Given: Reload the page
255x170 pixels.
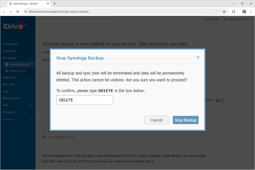Looking at the screenshot, I should tap(18, 12).
